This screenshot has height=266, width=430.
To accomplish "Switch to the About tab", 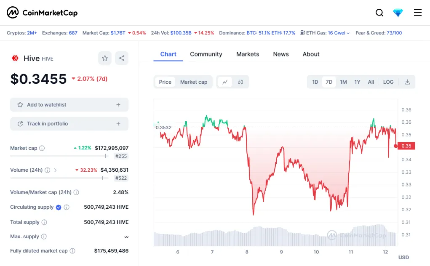I will (x=311, y=54).
